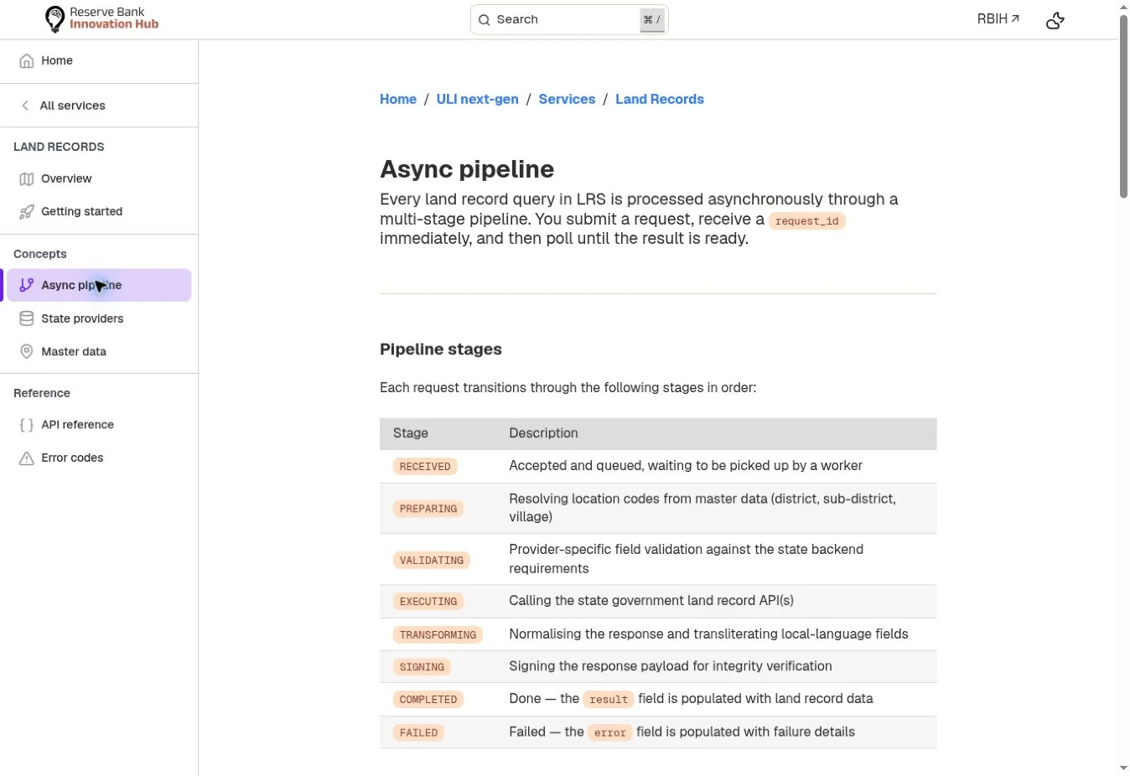Click the FAILED stage badge

[418, 733]
